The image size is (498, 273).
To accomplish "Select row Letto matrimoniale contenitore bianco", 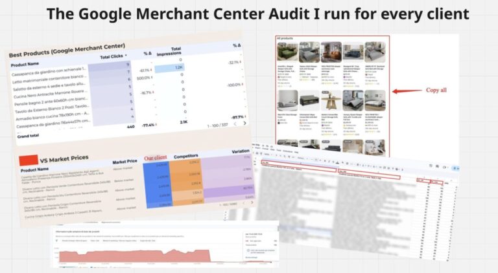I will (x=49, y=79).
